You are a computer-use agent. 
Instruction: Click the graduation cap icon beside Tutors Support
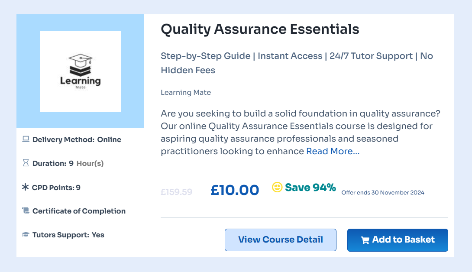point(26,235)
